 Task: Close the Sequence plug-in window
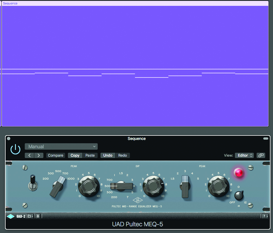pos(9,139)
